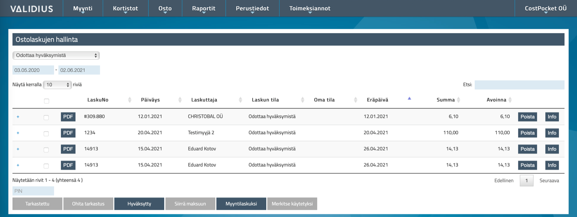Viewport: 577px width, 217px height.
Task: Open the CostPocket OÜ account menu
Action: (546, 8)
